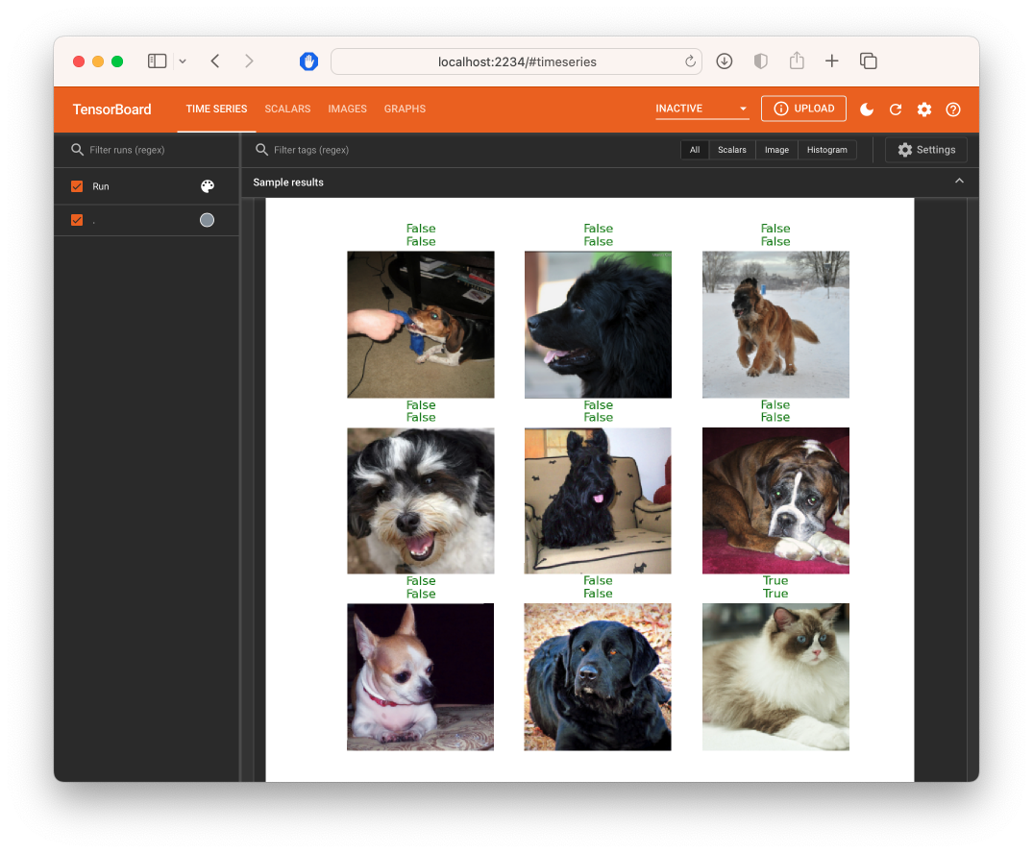Image resolution: width=1033 pixels, height=853 pixels.
Task: Toggle the Run header checkbox
Action: tap(77, 186)
